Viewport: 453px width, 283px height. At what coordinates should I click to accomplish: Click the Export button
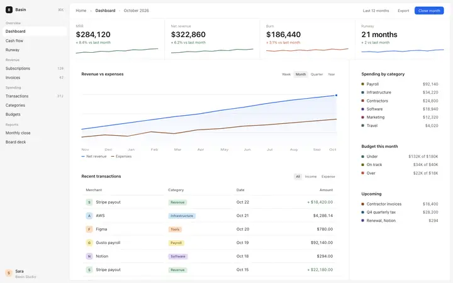(x=403, y=11)
